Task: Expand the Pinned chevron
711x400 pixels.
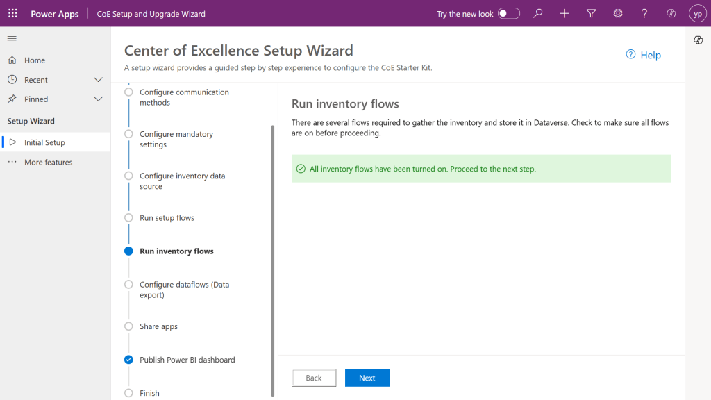Action: tap(98, 99)
